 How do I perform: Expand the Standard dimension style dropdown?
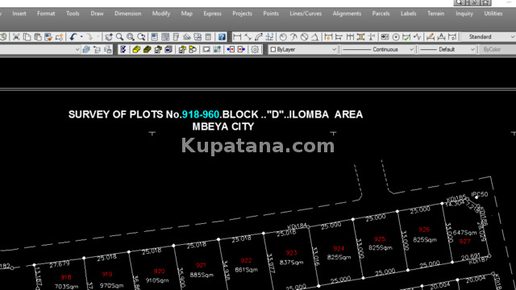pos(488,37)
